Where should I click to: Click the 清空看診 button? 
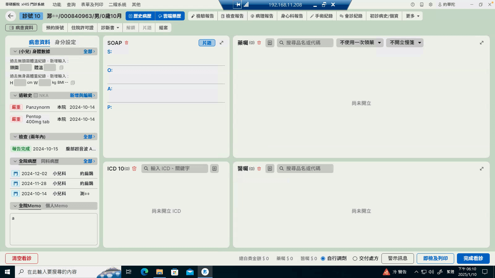pos(22,259)
